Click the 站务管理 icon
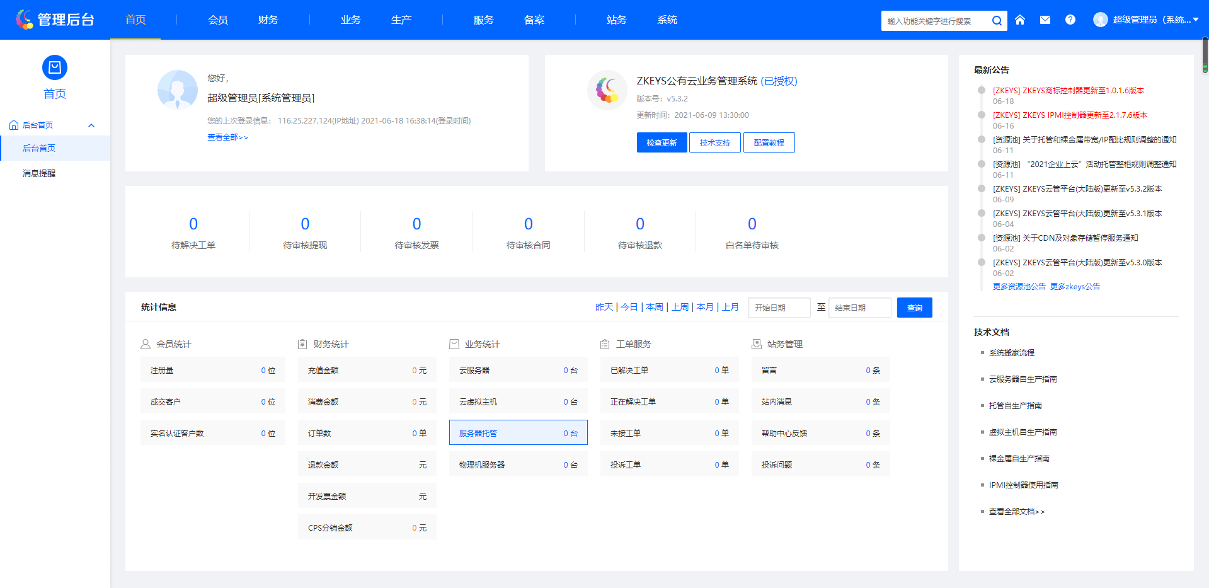This screenshot has width=1209, height=588. (x=757, y=344)
